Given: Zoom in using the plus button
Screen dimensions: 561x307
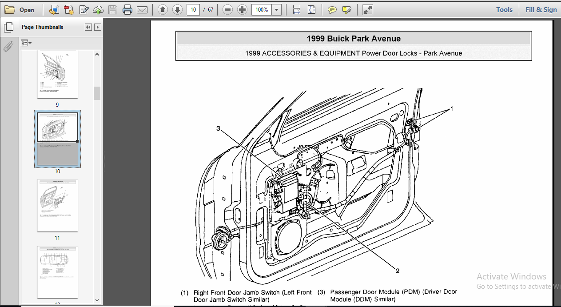Looking at the screenshot, I should [242, 10].
